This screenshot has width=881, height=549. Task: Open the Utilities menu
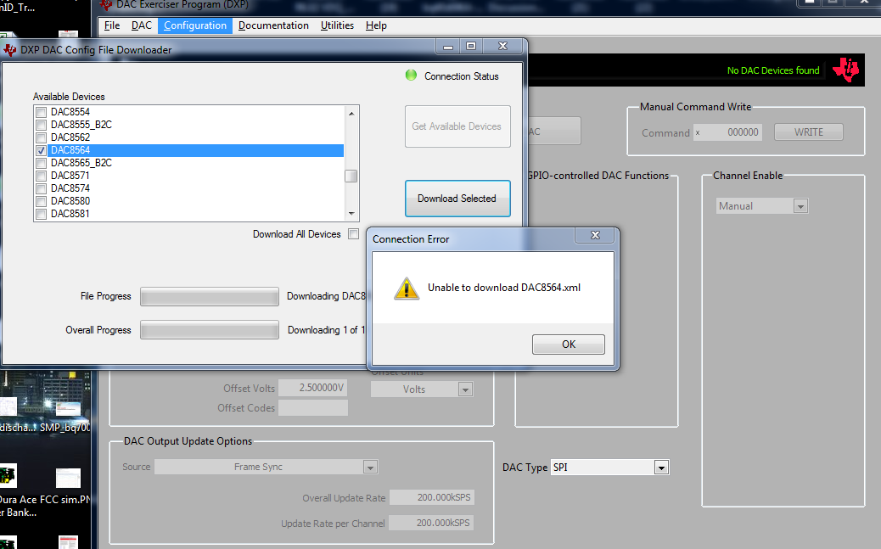coord(337,25)
